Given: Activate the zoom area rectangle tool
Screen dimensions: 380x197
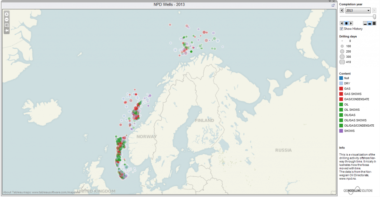Looking at the screenshot, I should pyautogui.click(x=7, y=25).
